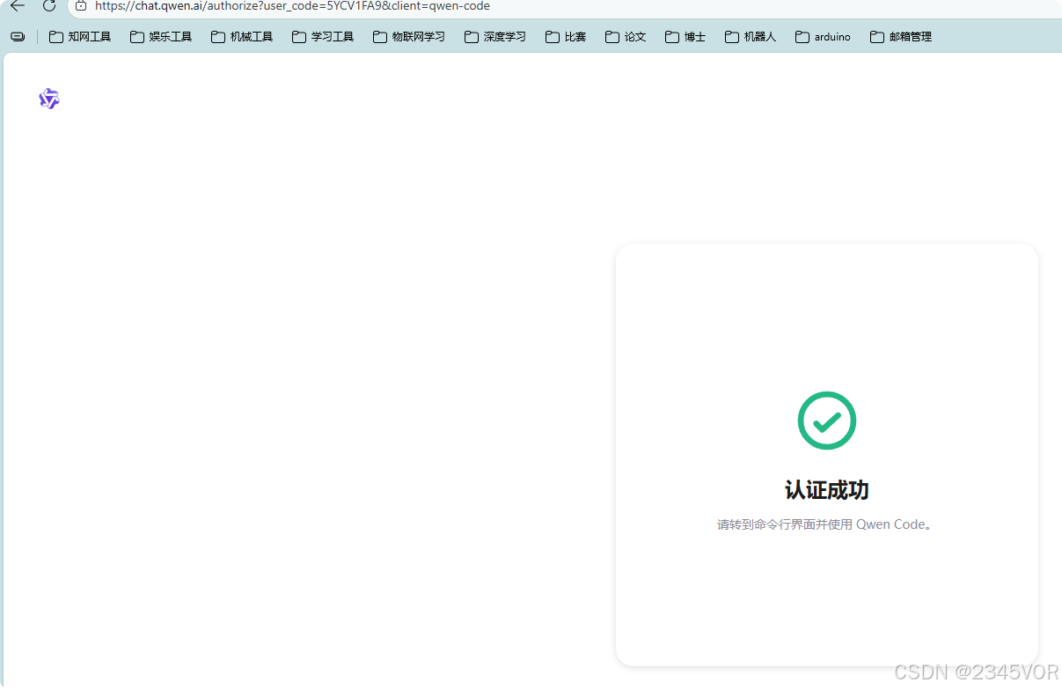Open the 机器人 bookmarks folder
This screenshot has width=1062, height=689.
(x=750, y=36)
